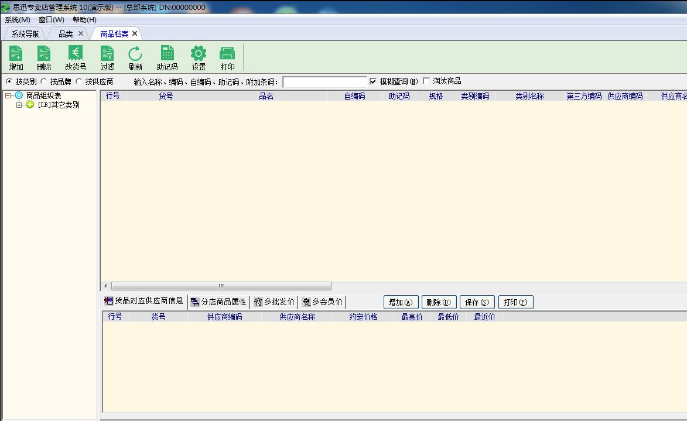Open the 系统(M) menu
Screen dimensions: 687x421
pyautogui.click(x=18, y=20)
